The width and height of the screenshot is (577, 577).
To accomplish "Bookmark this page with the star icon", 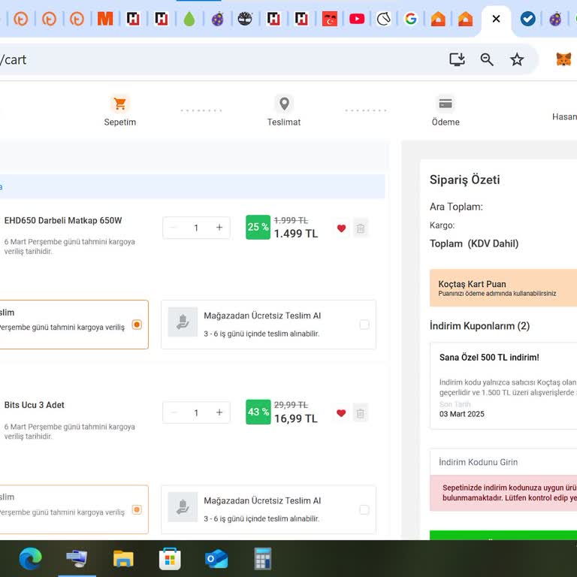I will (x=517, y=59).
